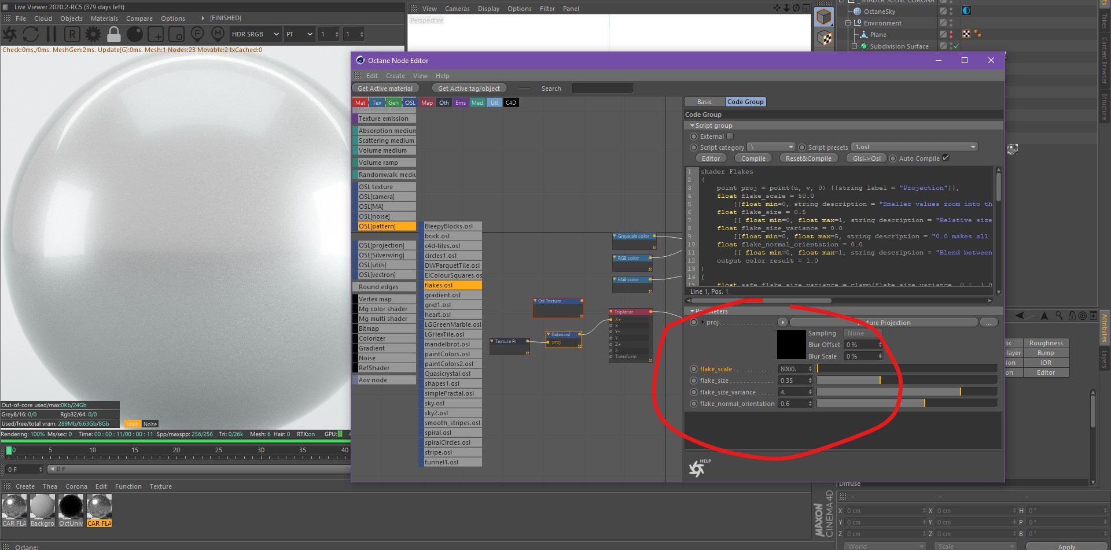1111x550 pixels.
Task: Click the Glsl->Osl button
Action: click(866, 158)
